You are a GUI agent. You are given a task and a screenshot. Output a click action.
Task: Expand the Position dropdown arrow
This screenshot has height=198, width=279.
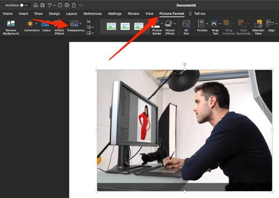207,24
